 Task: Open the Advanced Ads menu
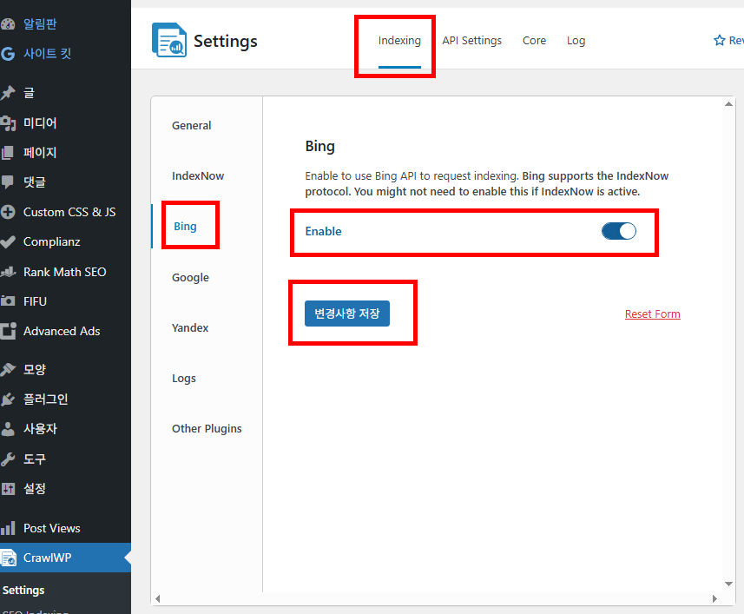coord(62,331)
